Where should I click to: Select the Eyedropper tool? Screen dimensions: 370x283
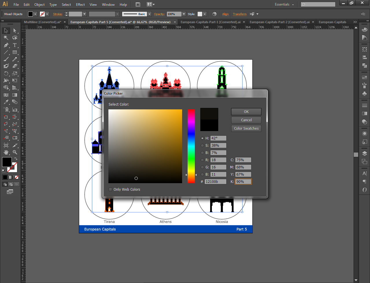[6, 102]
